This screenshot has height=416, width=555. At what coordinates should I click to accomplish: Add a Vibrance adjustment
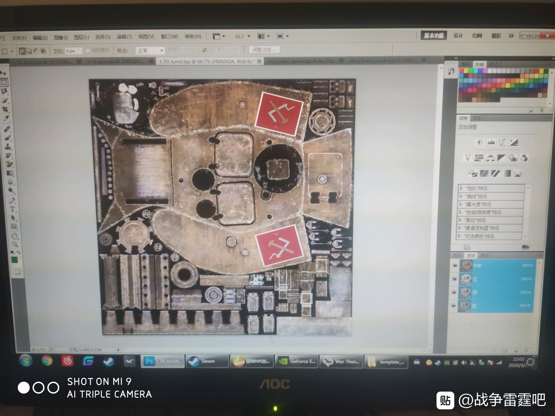[468, 158]
